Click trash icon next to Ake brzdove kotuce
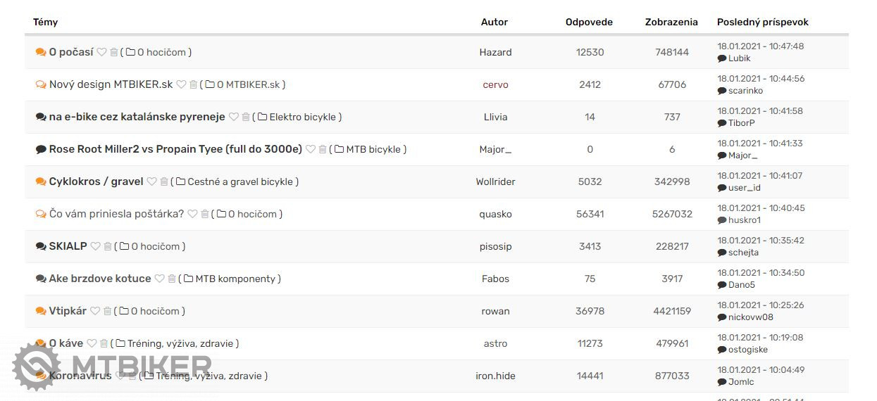 click(x=172, y=279)
